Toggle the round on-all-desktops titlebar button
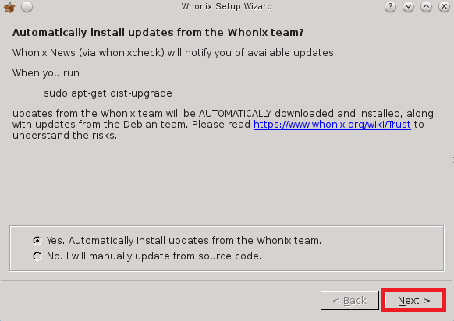This screenshot has width=454, height=321. click(x=27, y=7)
